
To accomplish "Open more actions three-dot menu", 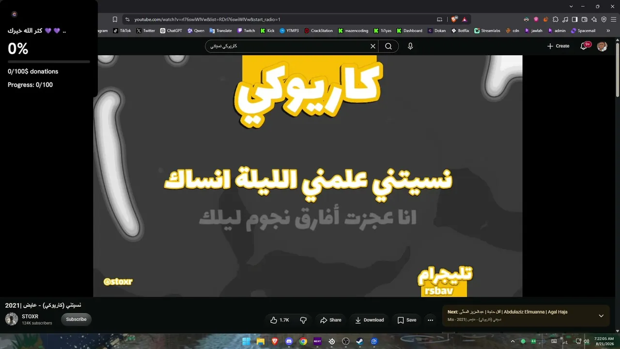I will point(431,320).
